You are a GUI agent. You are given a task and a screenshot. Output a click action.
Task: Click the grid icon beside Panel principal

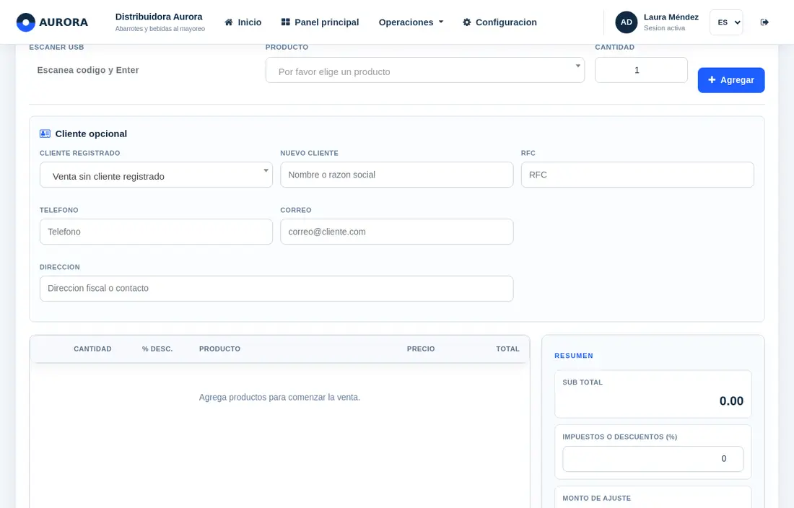[x=286, y=22]
